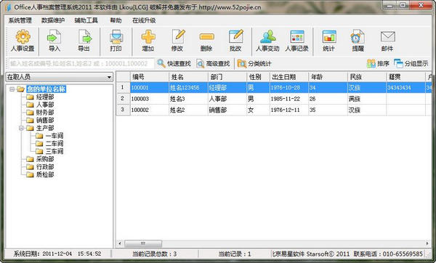Select 行政部 folder in tree
436x263 pixels.
click(45, 167)
